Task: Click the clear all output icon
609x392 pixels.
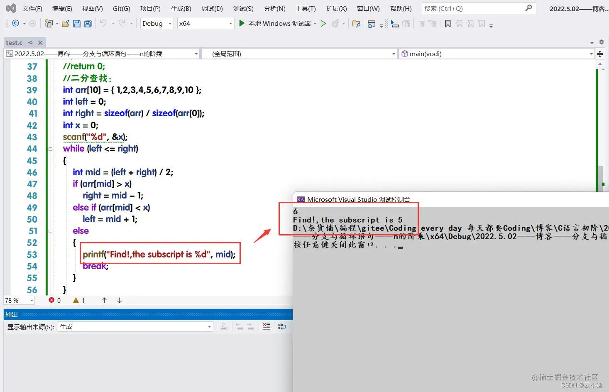Action: coord(267,326)
